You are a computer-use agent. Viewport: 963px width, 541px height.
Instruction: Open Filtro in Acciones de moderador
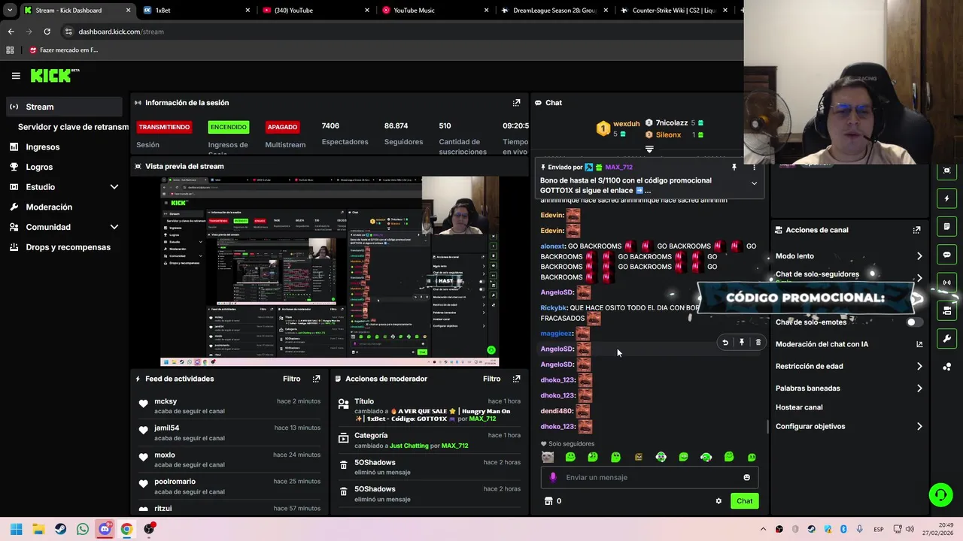tap(491, 379)
